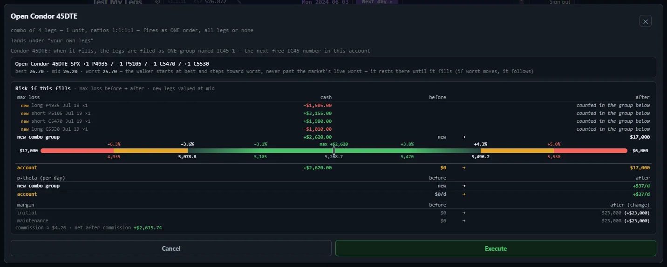Click the 4,935 strike label under risk bar
The image size is (667, 267).
114,157
